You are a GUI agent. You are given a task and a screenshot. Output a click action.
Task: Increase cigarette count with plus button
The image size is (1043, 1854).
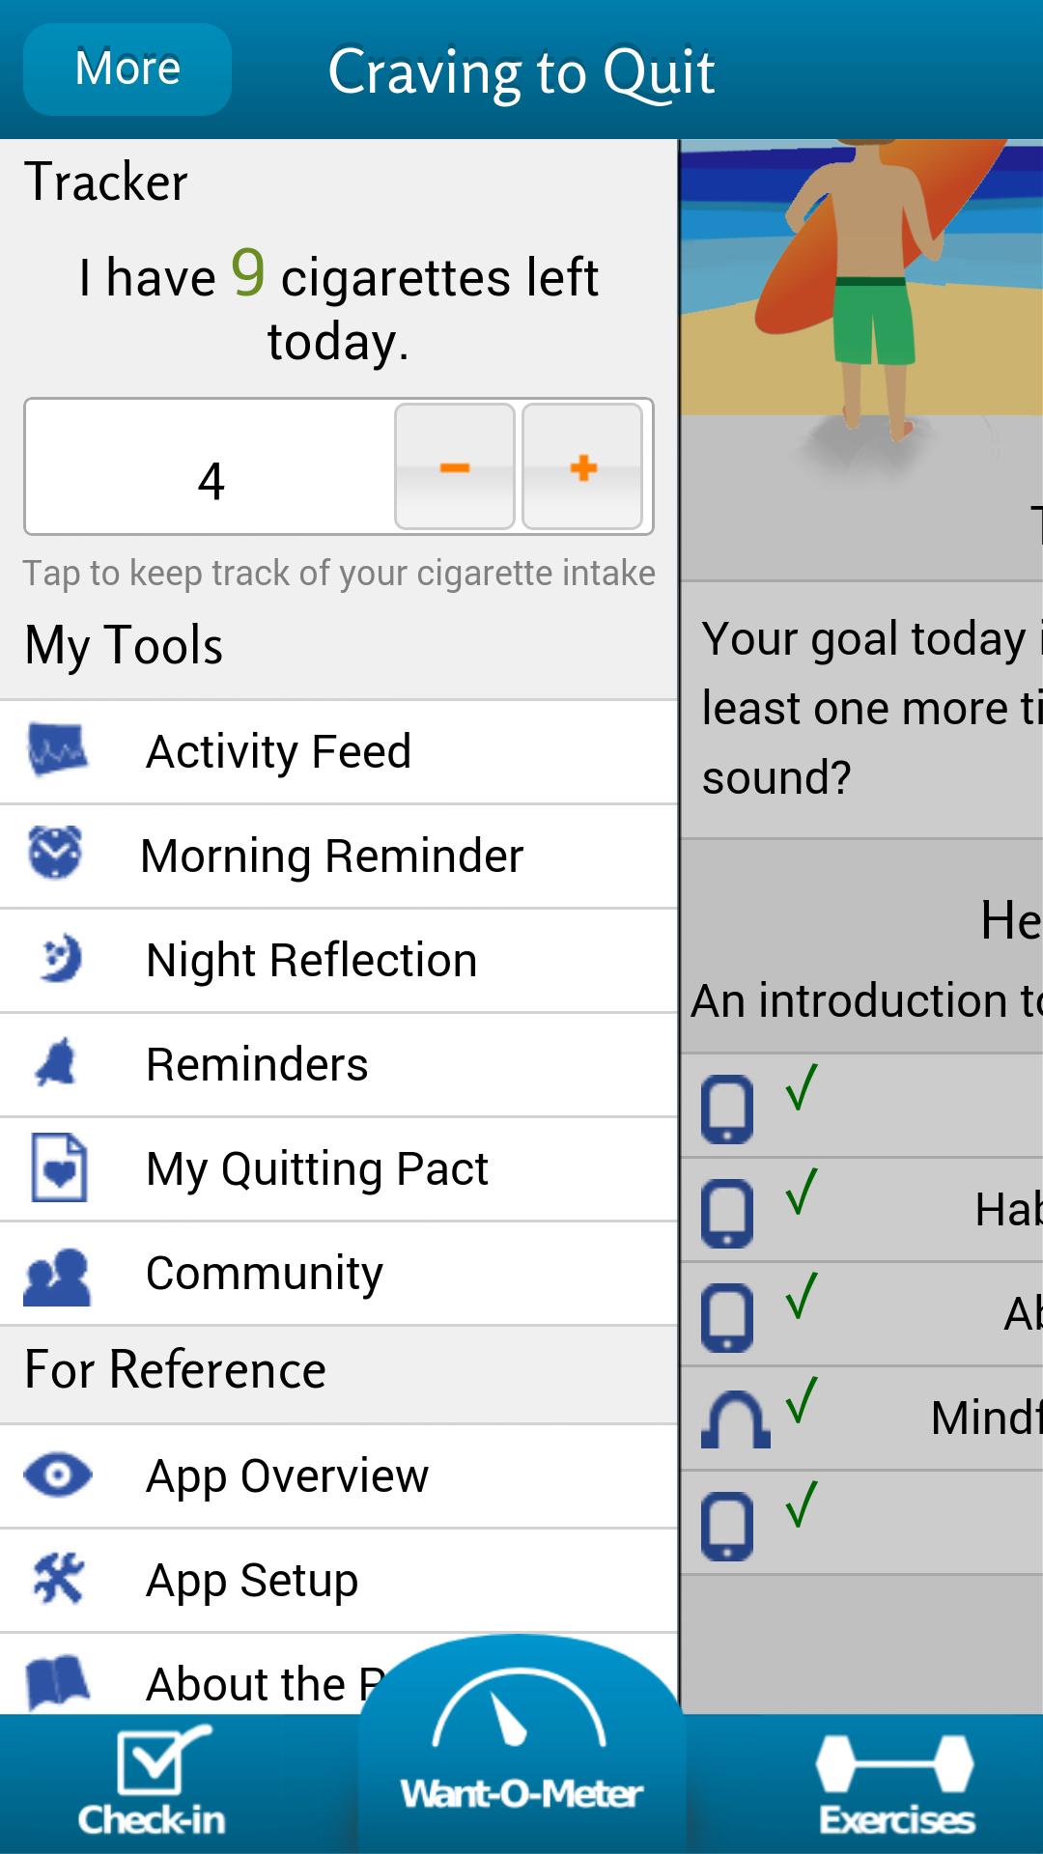point(582,467)
